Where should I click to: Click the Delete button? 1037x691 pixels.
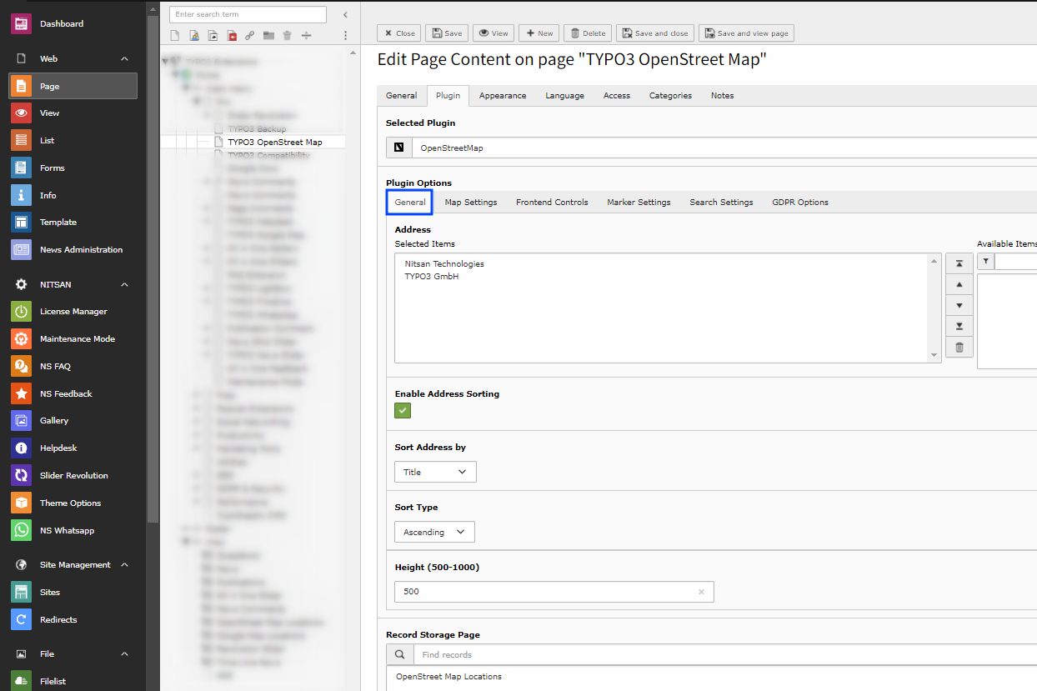click(588, 33)
